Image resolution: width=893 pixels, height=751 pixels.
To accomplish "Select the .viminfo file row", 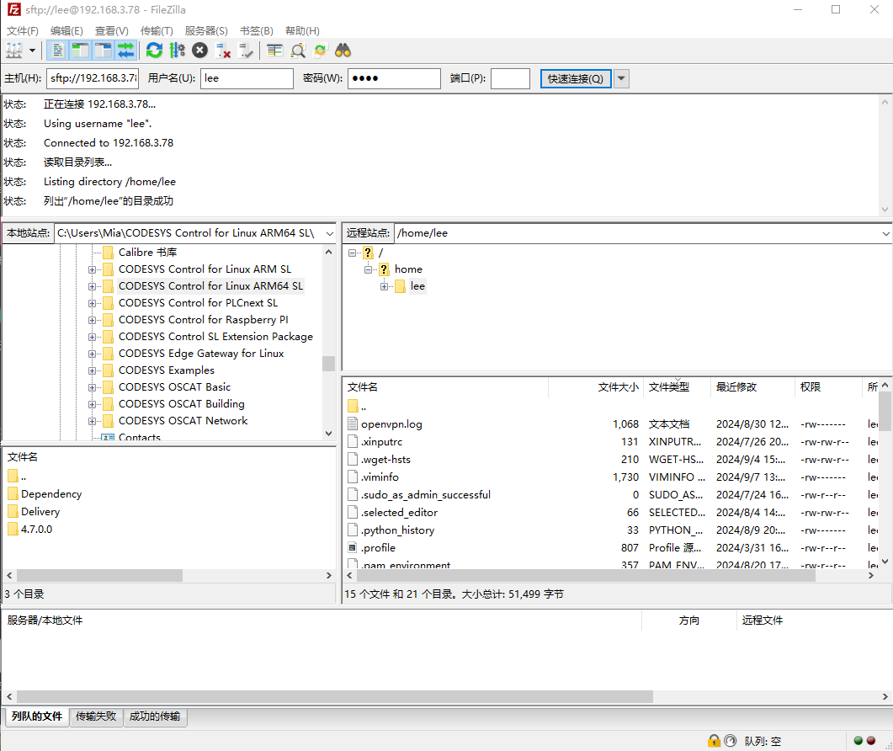I will 612,477.
